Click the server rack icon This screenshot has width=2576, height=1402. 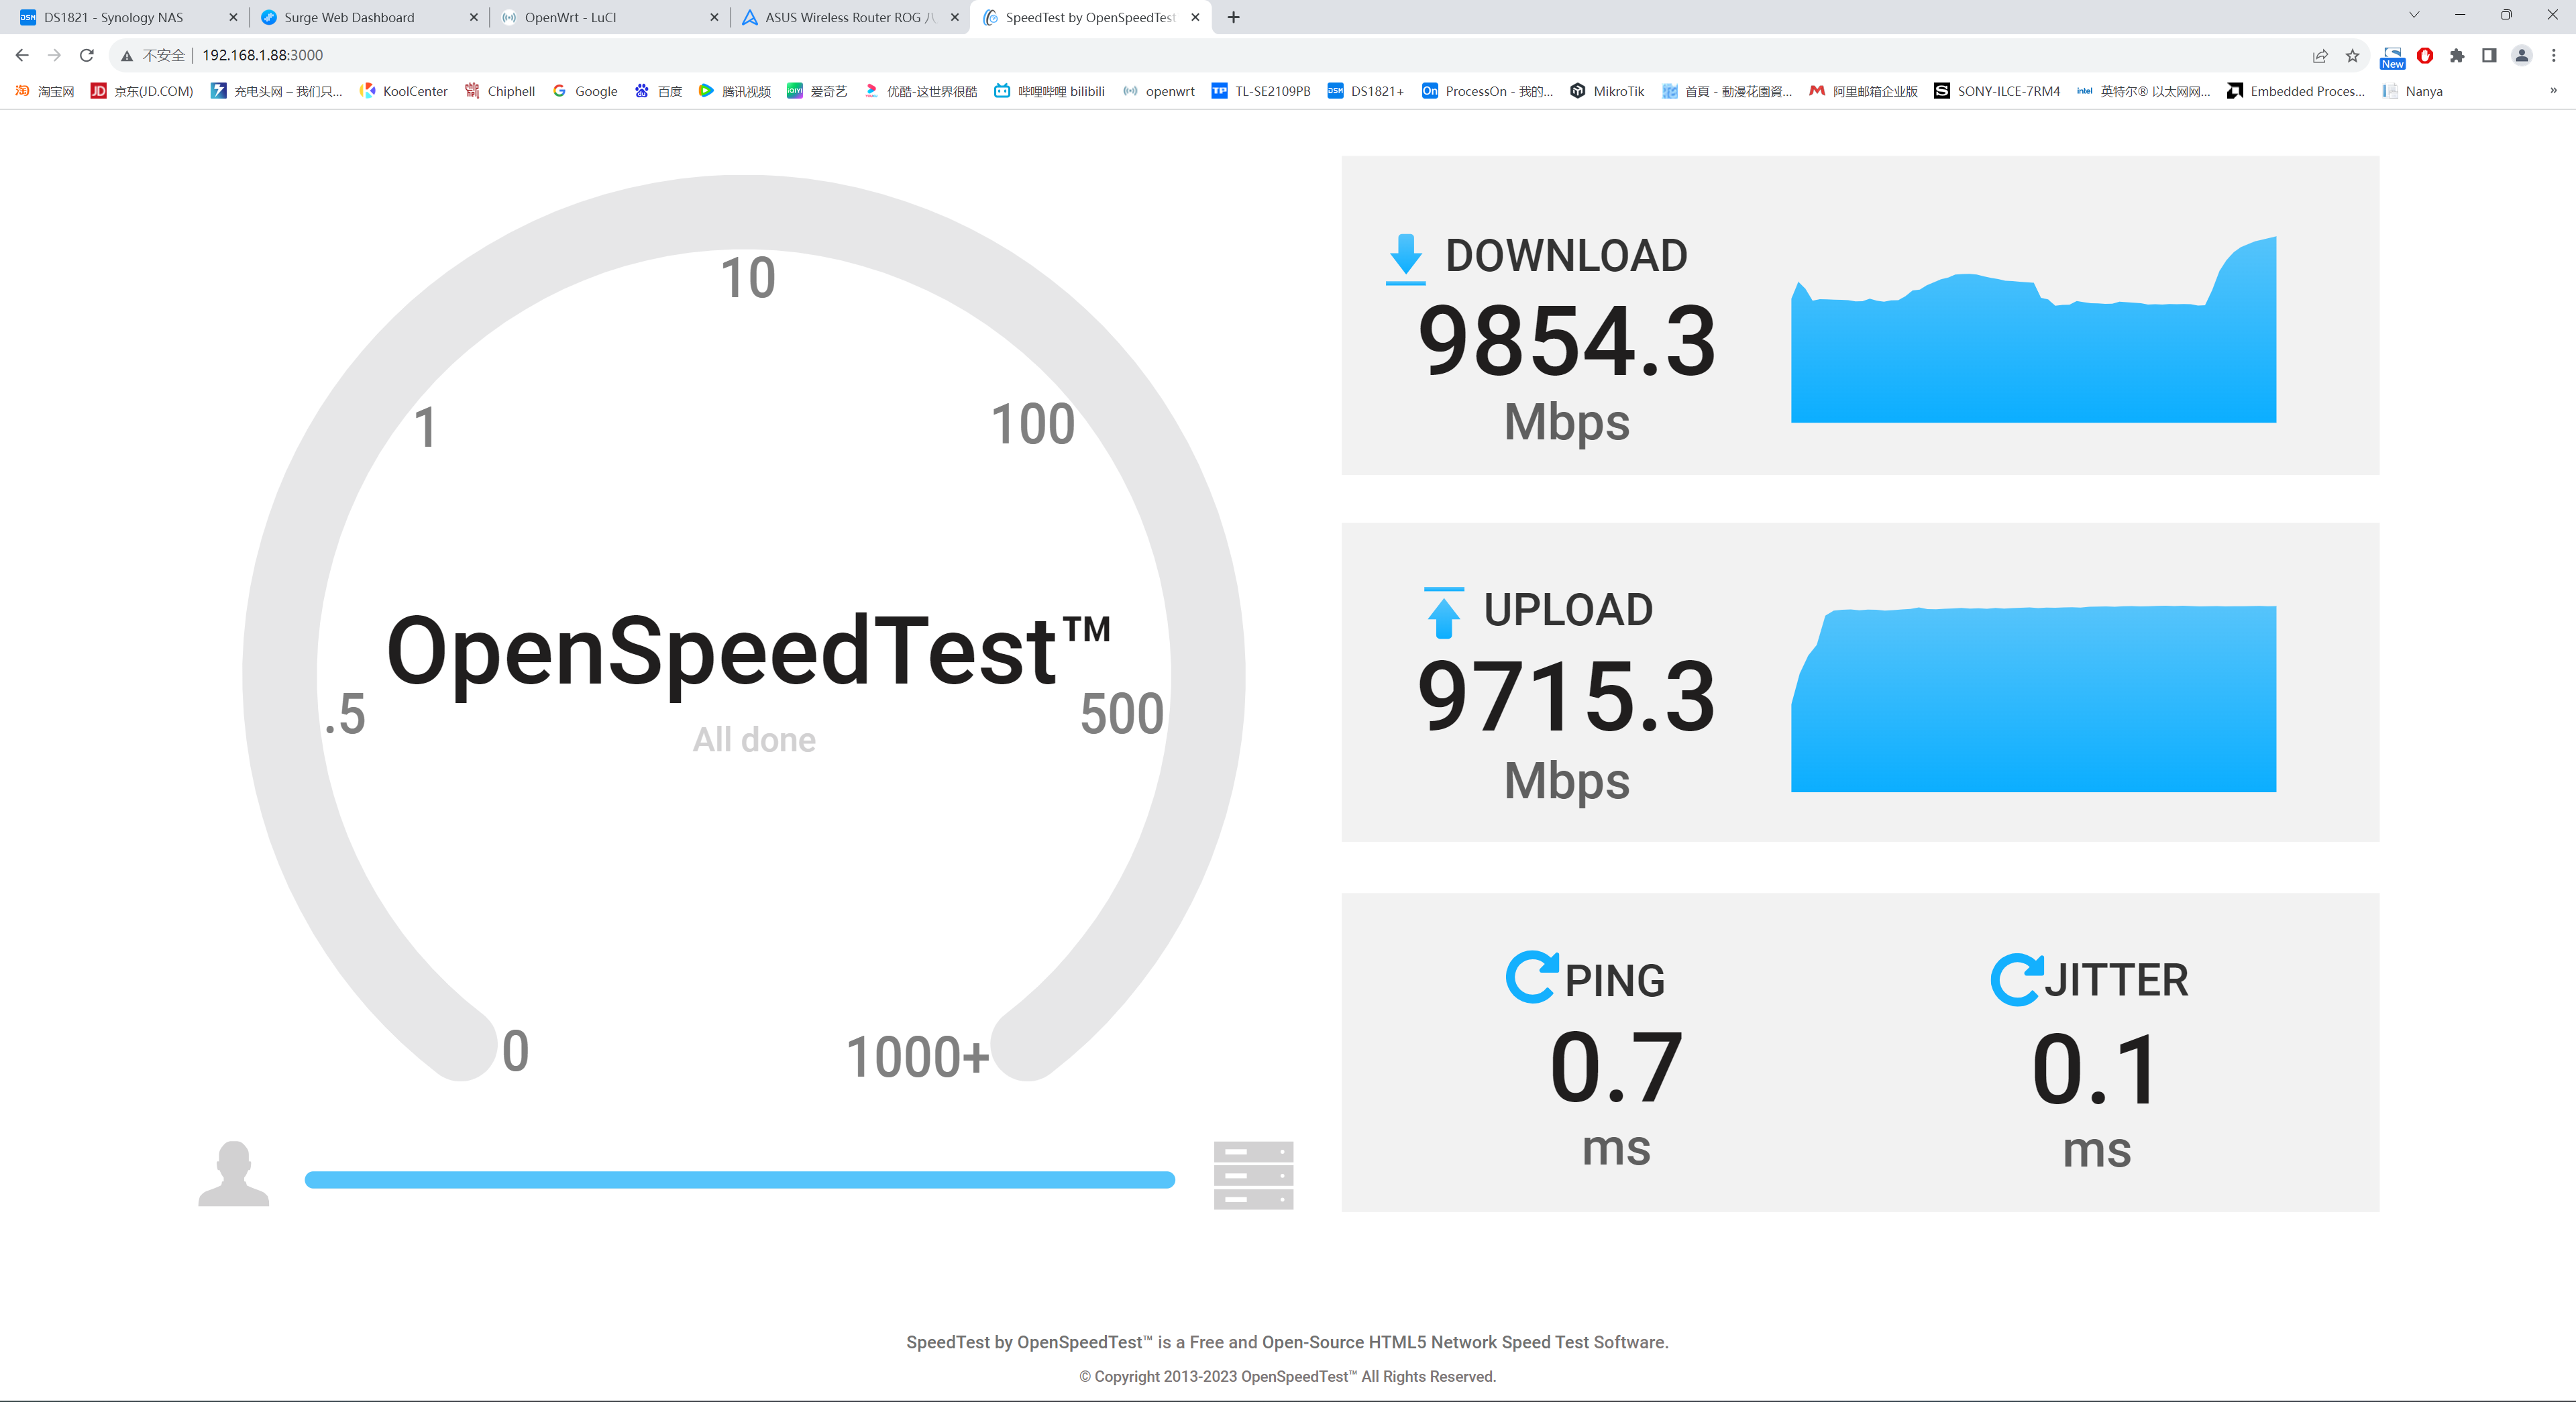[1253, 1175]
